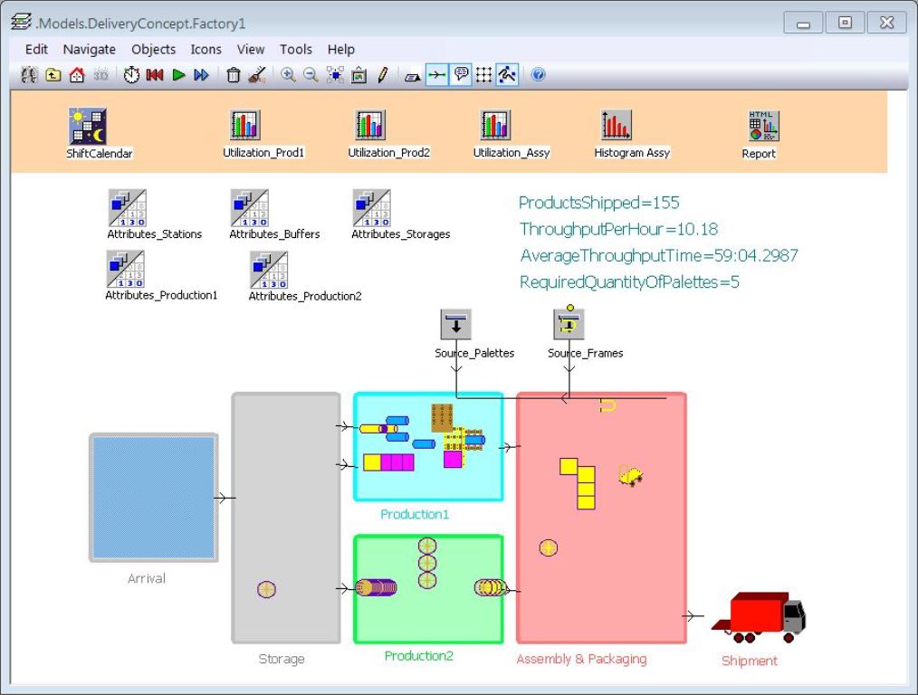
Task: Open the ShiftCalendar object
Action: [x=86, y=123]
